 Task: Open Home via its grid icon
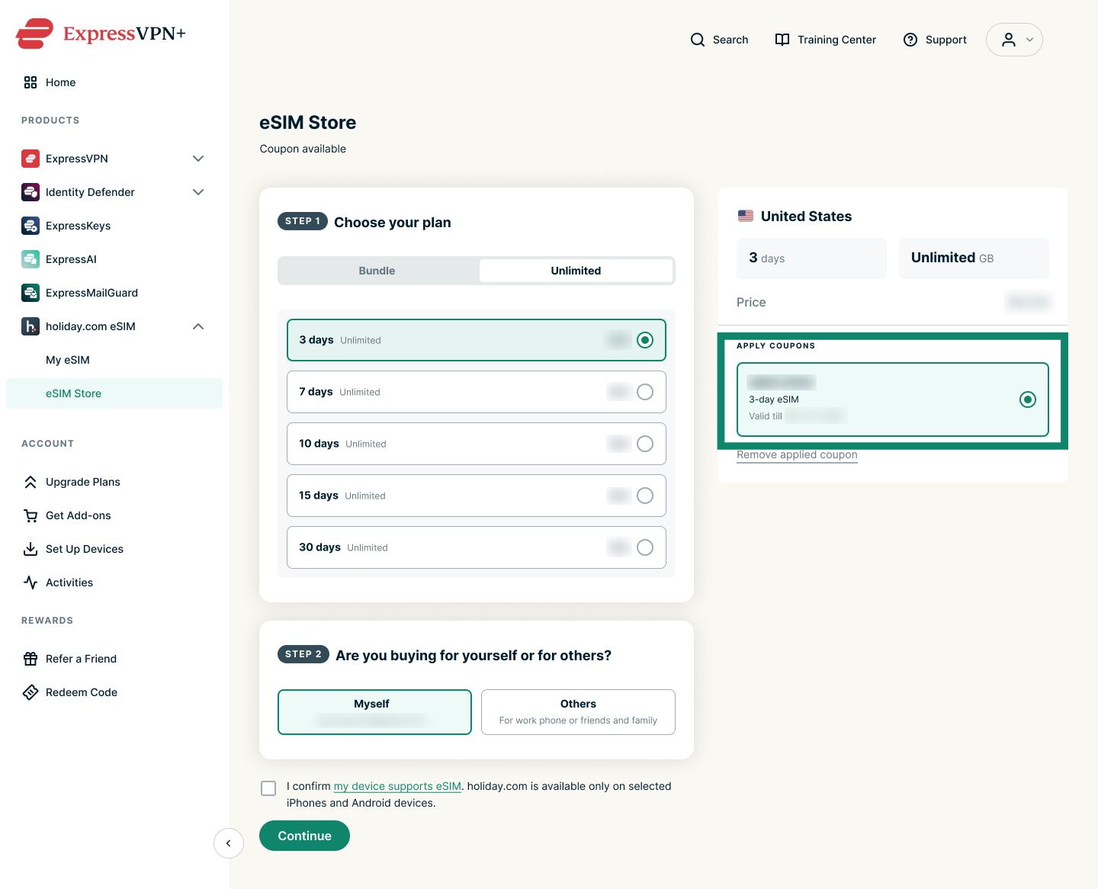30,82
